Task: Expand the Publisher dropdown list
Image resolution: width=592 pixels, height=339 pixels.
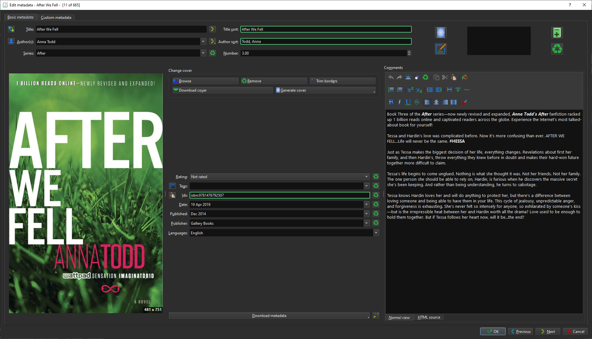Action: pos(367,223)
